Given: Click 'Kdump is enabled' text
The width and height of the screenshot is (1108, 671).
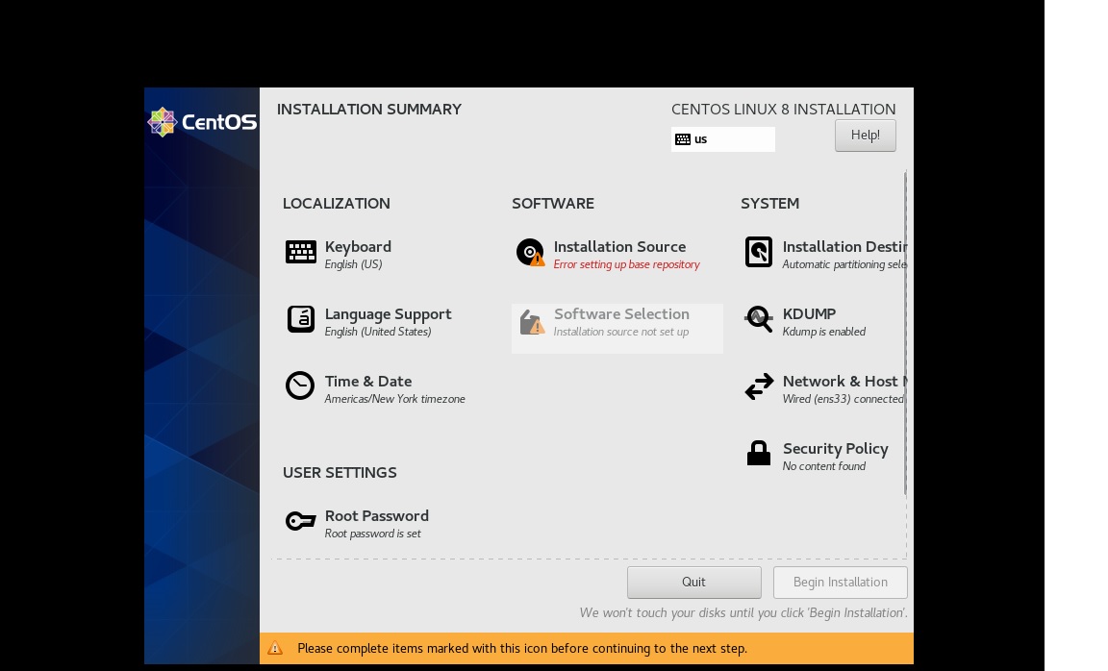Looking at the screenshot, I should point(823,332).
